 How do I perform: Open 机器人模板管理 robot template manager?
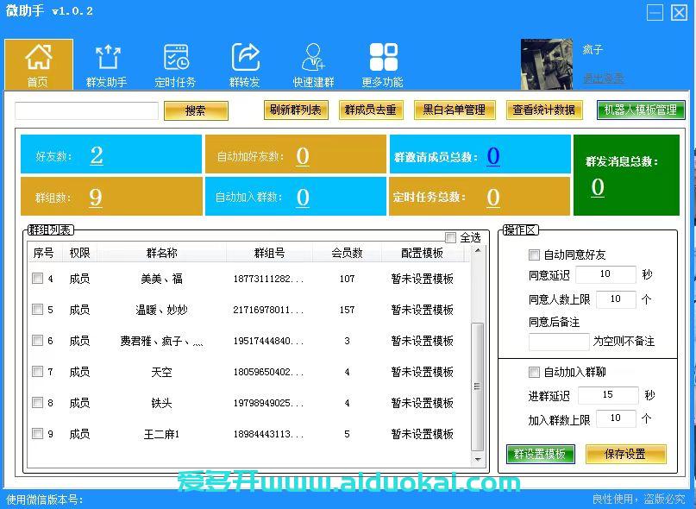(638, 110)
